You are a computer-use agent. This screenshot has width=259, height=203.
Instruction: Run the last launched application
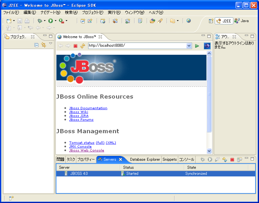(x=51, y=20)
